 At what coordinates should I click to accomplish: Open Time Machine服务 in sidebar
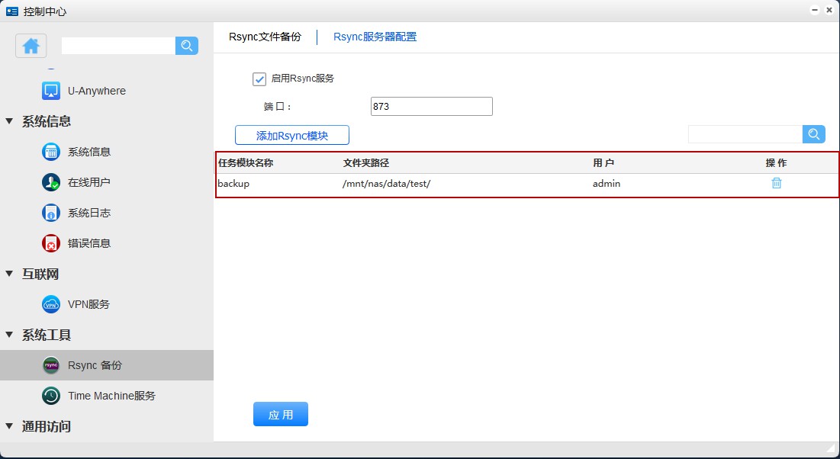pos(111,396)
